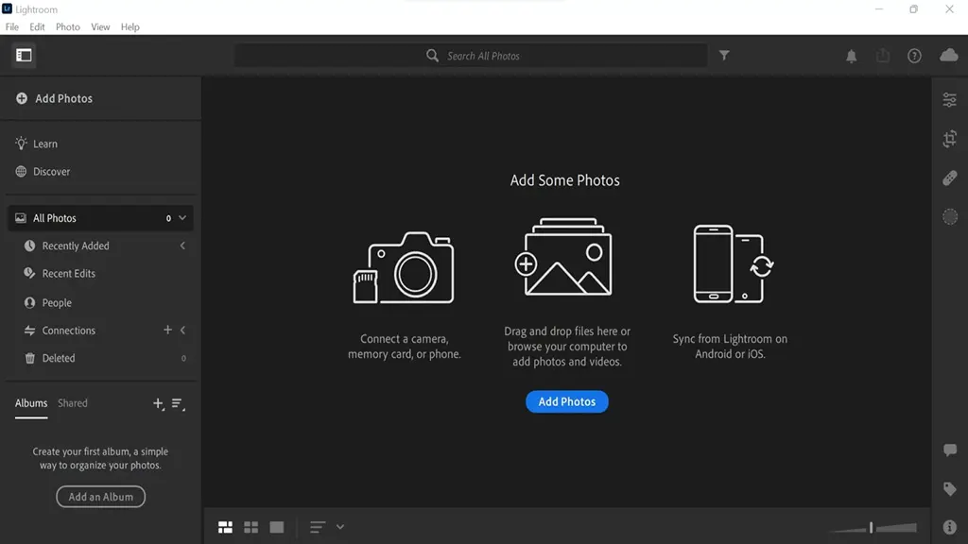
Task: Expand the All Photos chevron
Action: (x=182, y=218)
